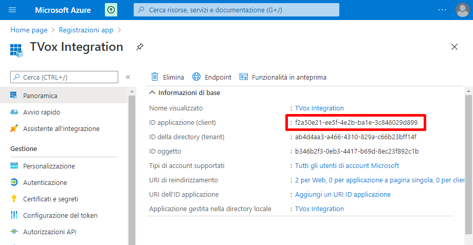473x245 pixels.
Task: Click the Autenticazione arrow icon
Action: click(14, 182)
